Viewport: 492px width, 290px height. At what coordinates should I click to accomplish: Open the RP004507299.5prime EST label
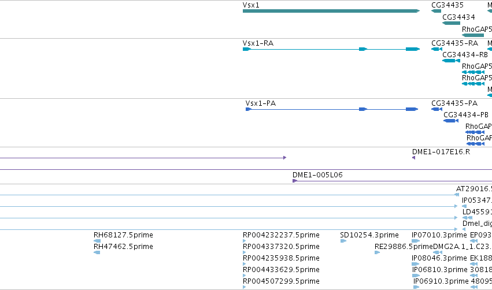click(x=281, y=281)
